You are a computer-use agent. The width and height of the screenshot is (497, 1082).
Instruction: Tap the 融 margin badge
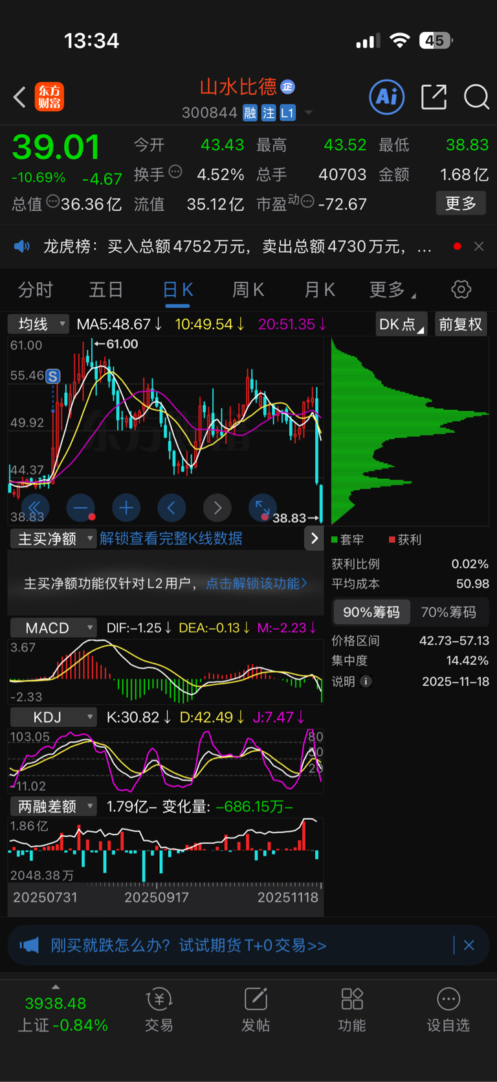click(250, 113)
